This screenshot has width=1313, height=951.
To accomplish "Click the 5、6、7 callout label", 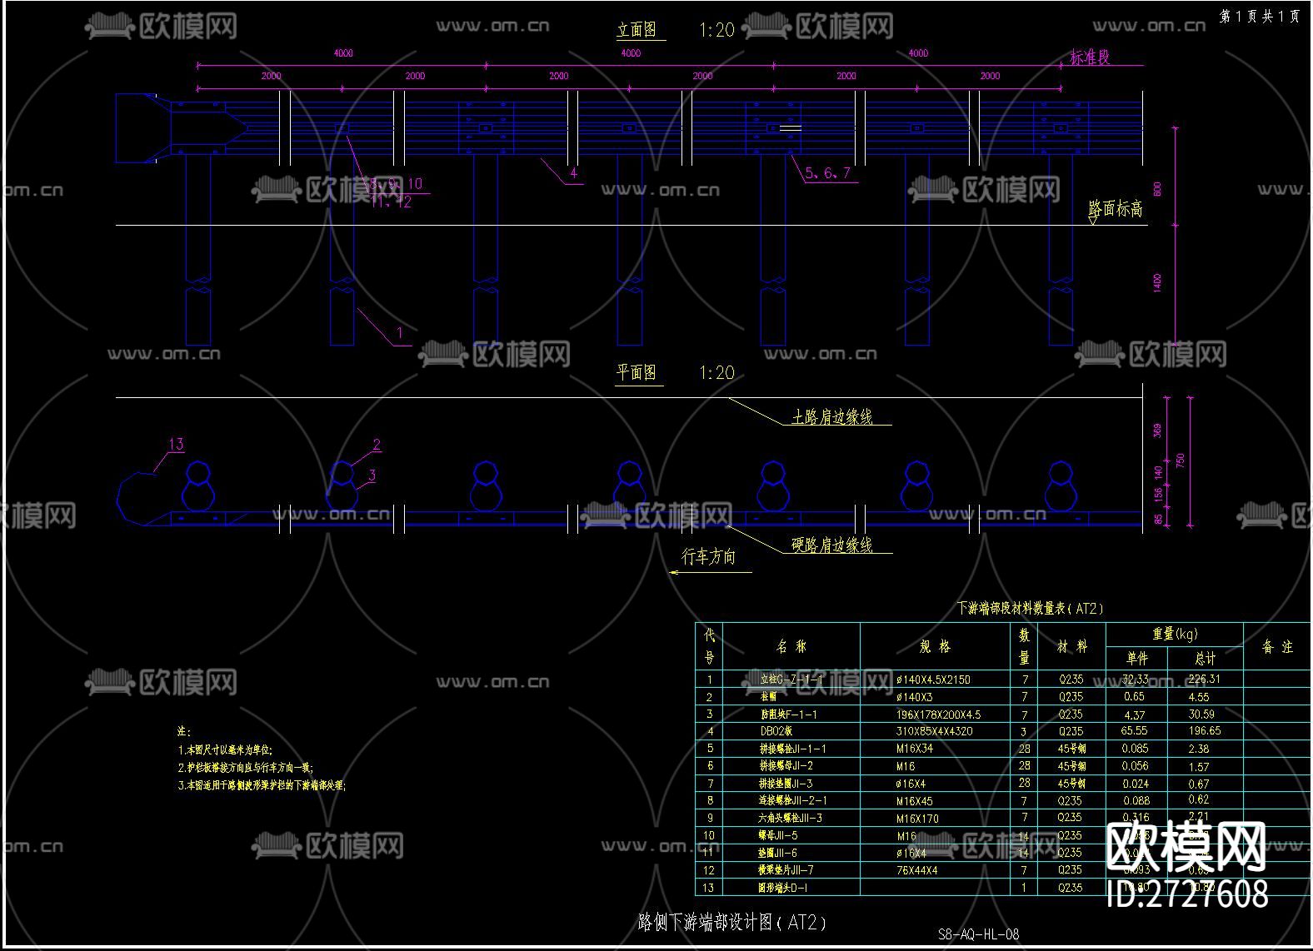I will pyautogui.click(x=828, y=173).
